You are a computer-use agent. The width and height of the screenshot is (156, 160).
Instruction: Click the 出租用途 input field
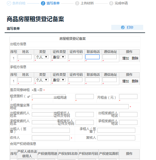[85, 96]
